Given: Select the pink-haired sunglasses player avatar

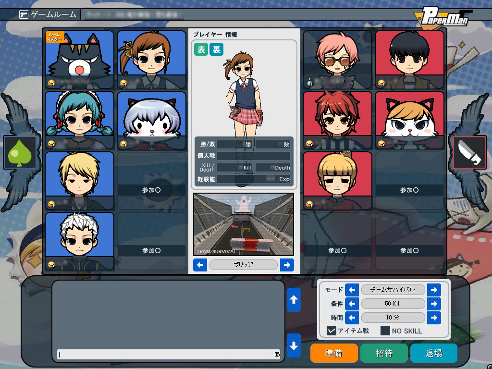Looking at the screenshot, I should coord(337,60).
